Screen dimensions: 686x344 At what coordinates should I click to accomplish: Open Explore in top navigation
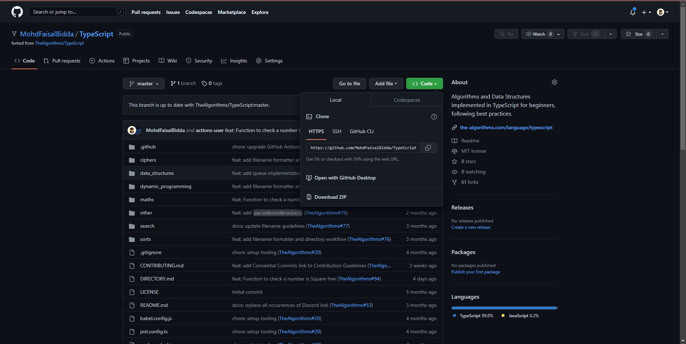coord(260,12)
